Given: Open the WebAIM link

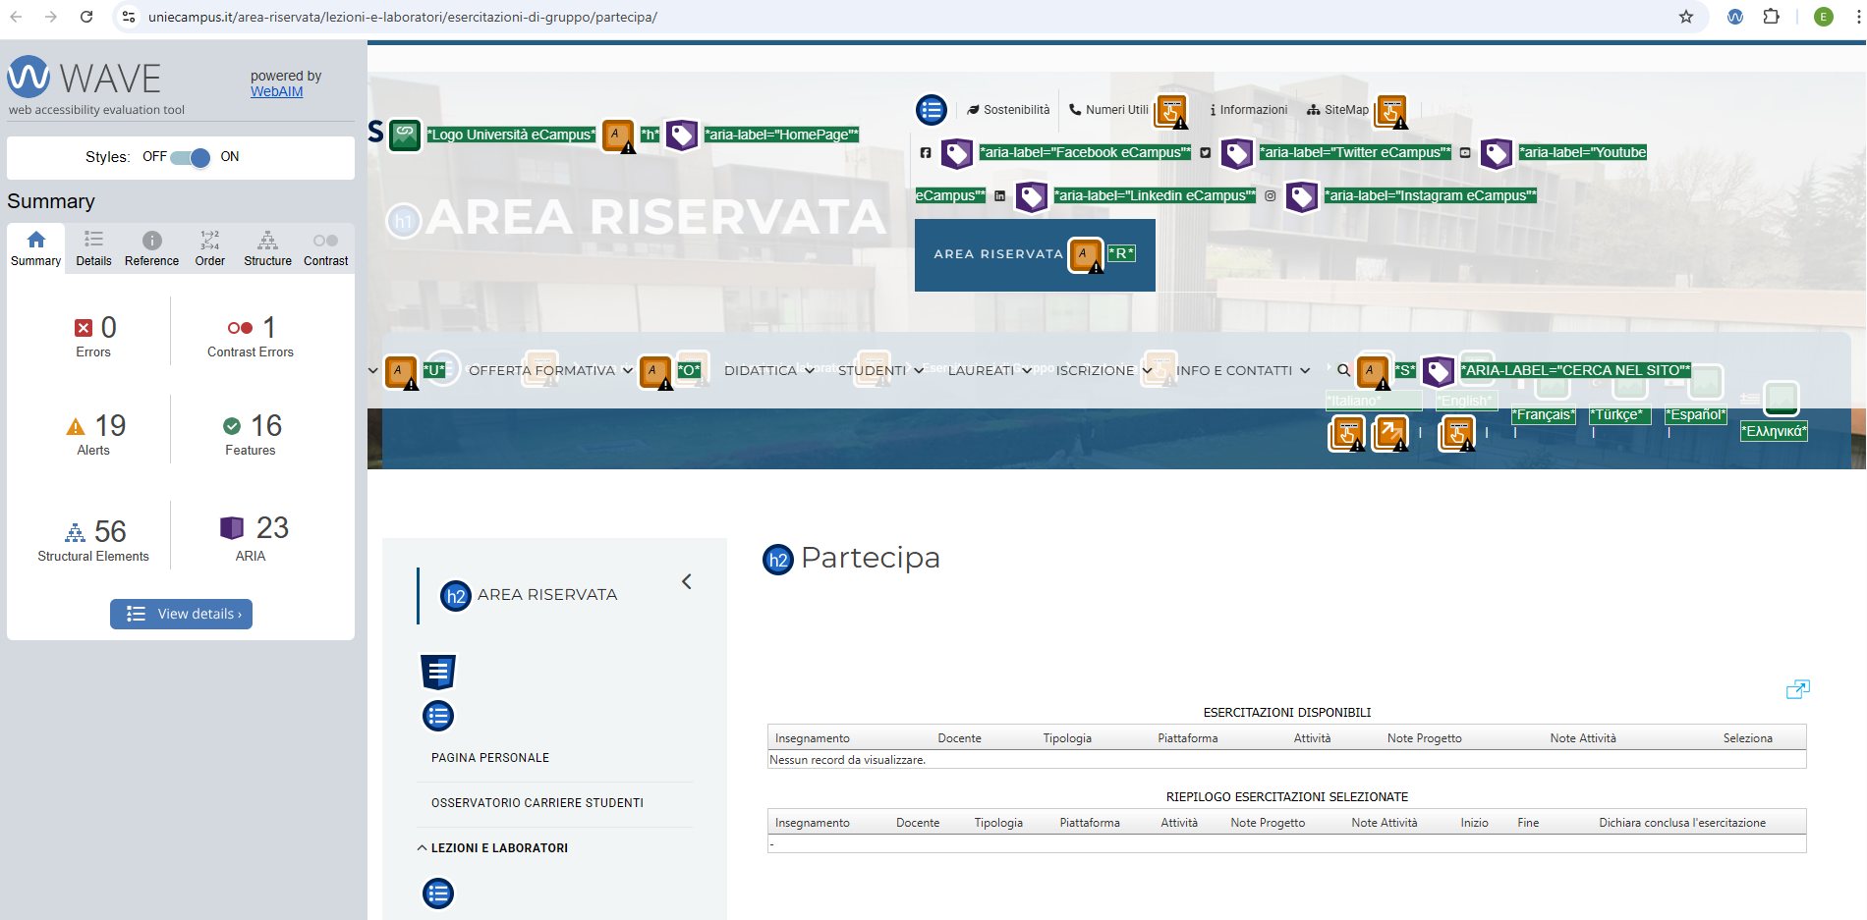Looking at the screenshot, I should (x=276, y=92).
